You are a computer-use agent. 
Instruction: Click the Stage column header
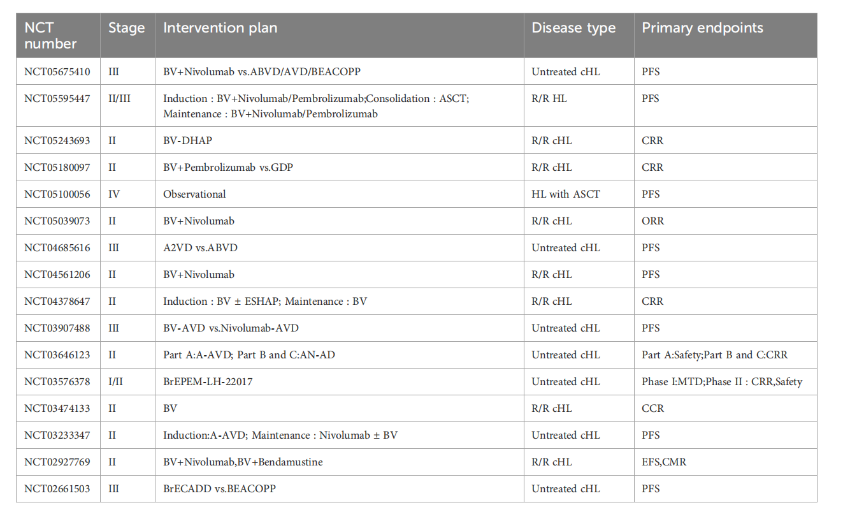point(127,36)
